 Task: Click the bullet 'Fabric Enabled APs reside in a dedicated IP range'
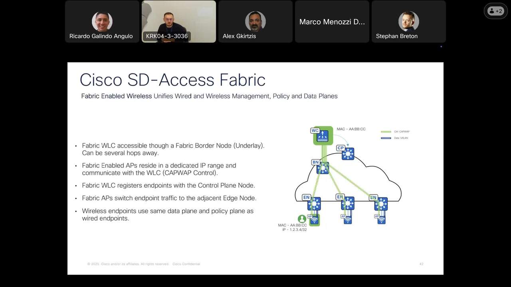point(159,169)
